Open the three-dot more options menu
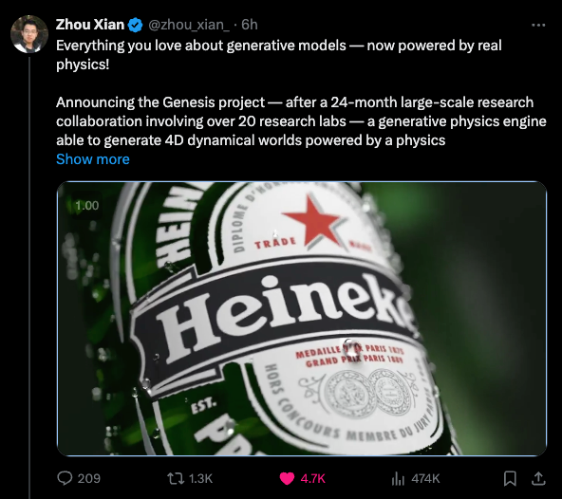 (538, 25)
